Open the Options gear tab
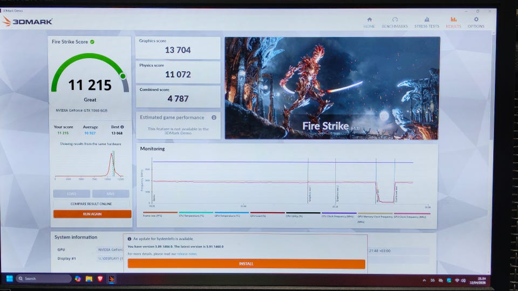Screen dimensions: 518x291 [x=476, y=23]
